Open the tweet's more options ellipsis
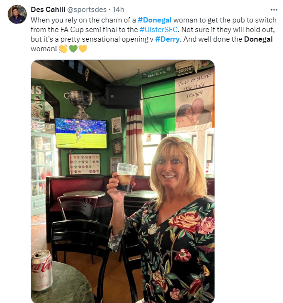 (x=274, y=10)
